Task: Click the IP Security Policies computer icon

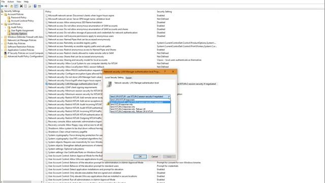Action: point(6,53)
